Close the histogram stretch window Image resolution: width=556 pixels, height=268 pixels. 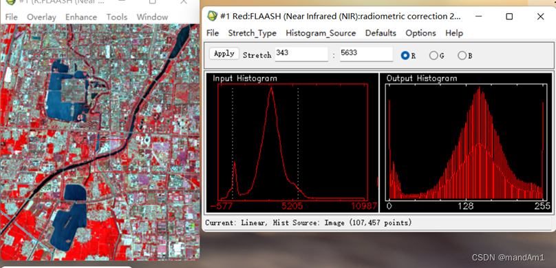click(x=540, y=17)
